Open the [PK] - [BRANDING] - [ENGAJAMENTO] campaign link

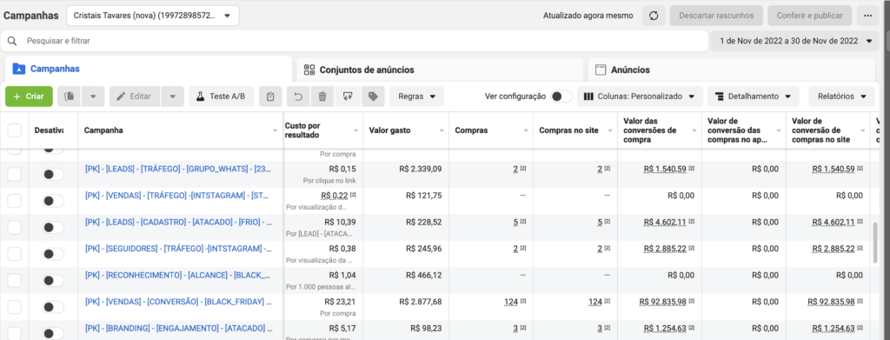178,328
